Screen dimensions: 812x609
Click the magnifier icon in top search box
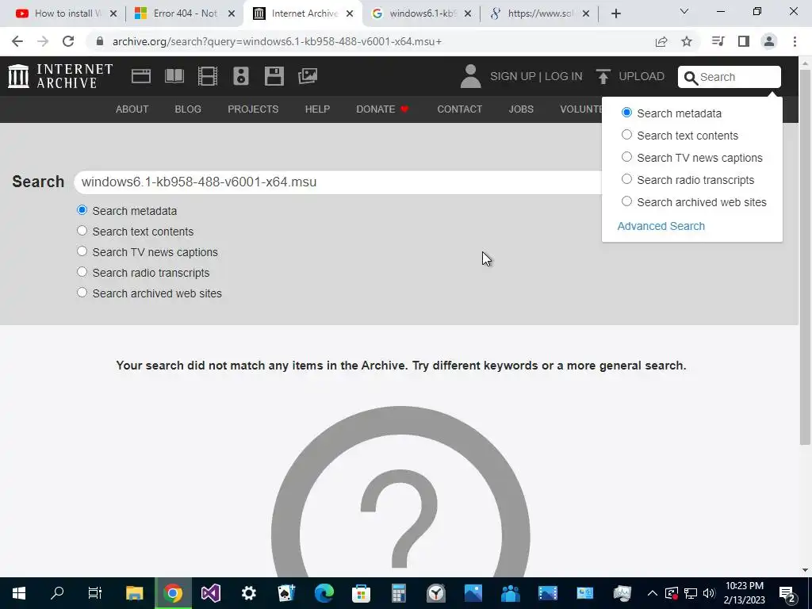[691, 78]
